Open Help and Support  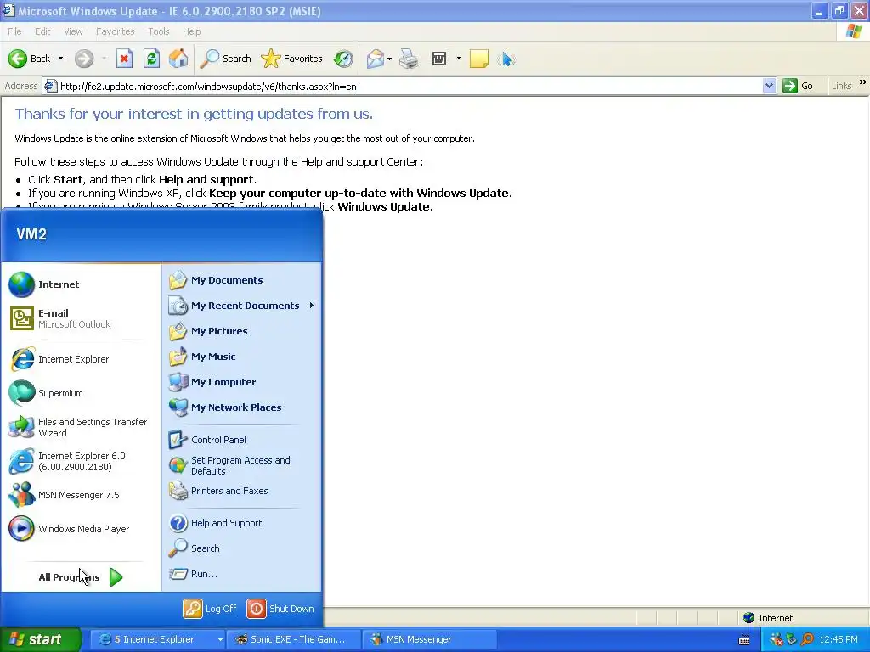pos(243,523)
